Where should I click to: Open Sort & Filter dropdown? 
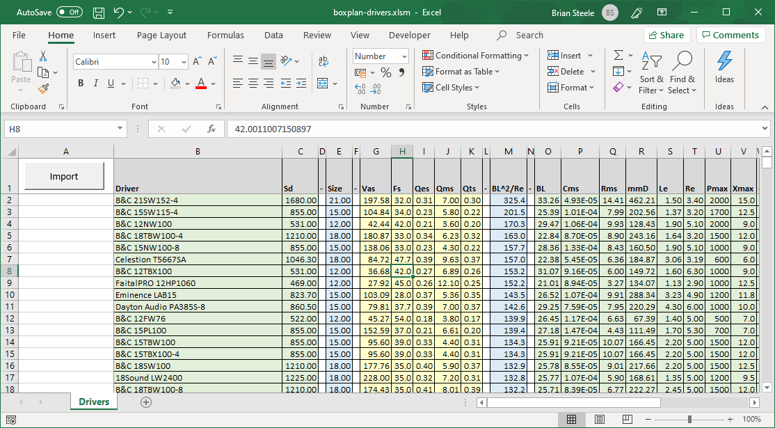pos(651,72)
